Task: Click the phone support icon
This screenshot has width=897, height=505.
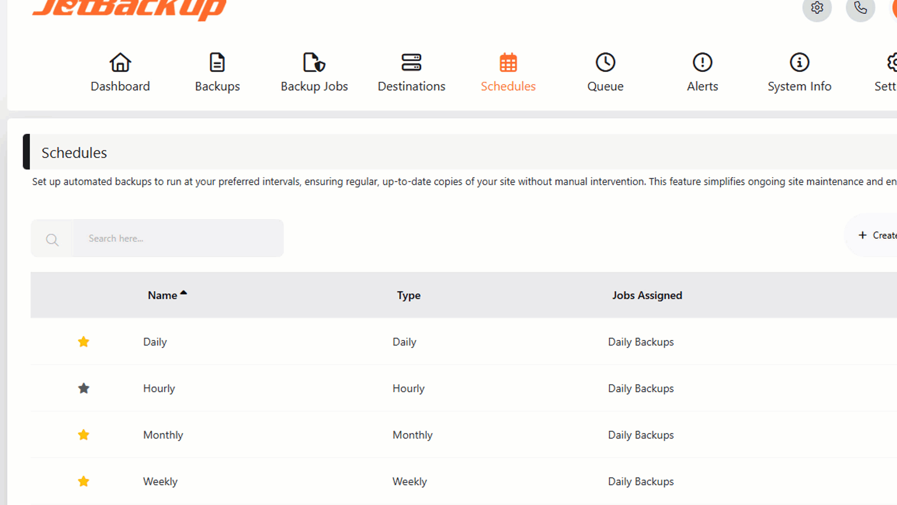Action: click(860, 8)
